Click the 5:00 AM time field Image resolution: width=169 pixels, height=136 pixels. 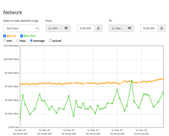(x=86, y=28)
